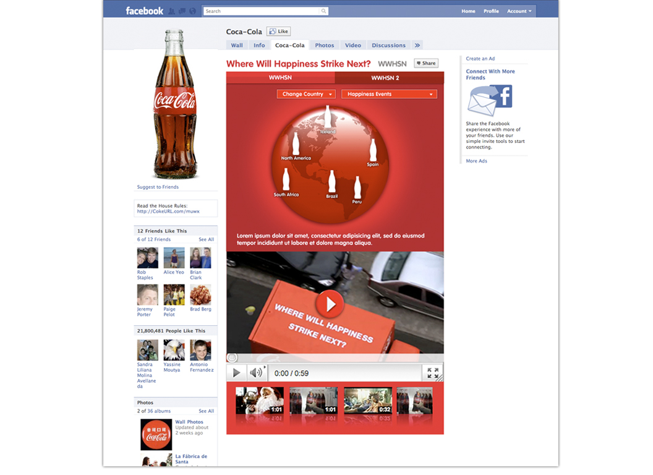This screenshot has width=653, height=475.
Task: Open the Account menu dropdown
Action: pyautogui.click(x=519, y=11)
